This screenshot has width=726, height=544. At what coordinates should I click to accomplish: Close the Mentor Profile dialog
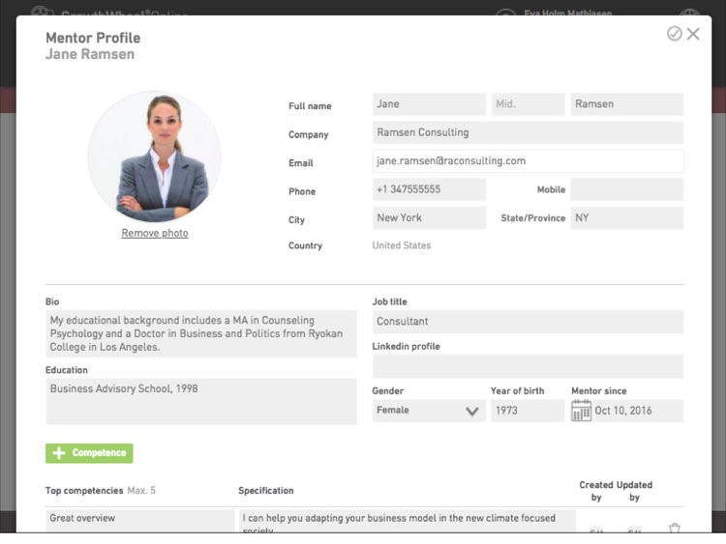[x=693, y=34]
